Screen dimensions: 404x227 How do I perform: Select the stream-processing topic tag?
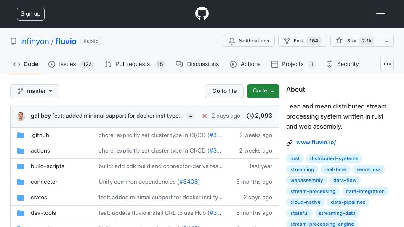coord(313,192)
